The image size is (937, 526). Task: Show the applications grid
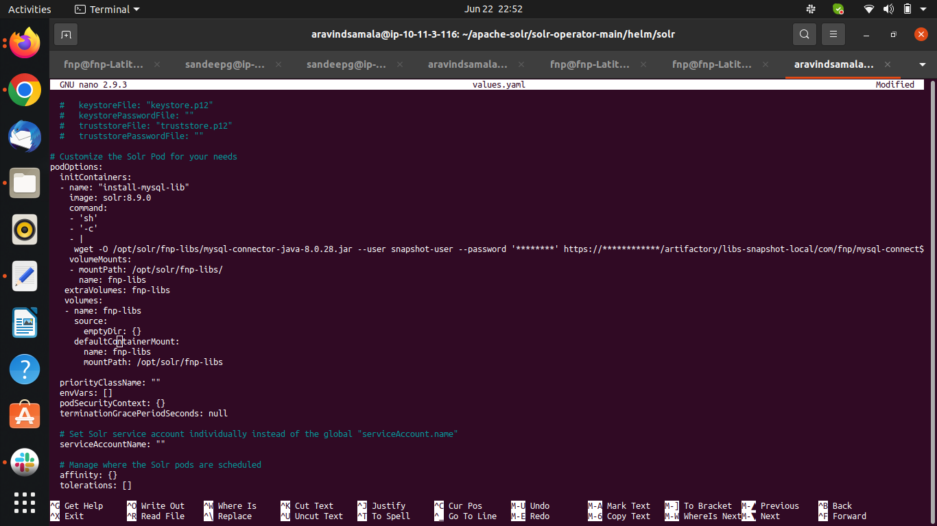click(x=24, y=503)
